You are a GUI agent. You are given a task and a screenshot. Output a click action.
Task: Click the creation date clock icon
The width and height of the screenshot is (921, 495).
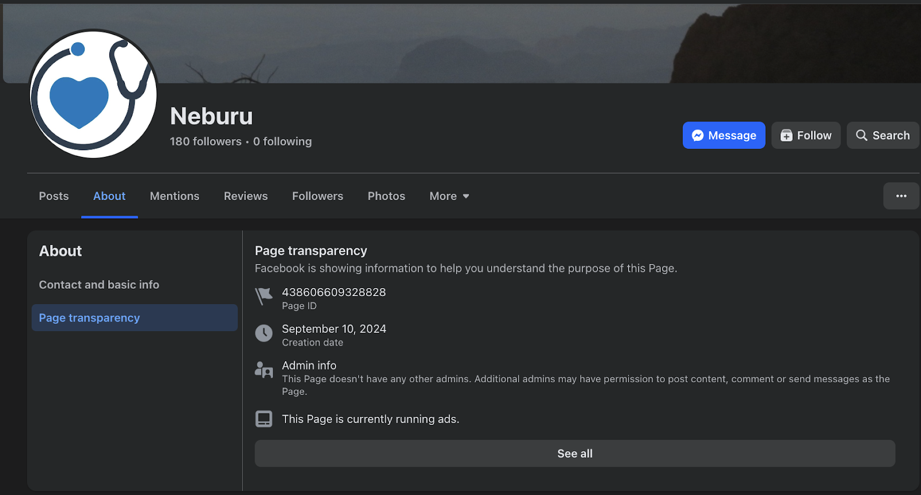click(x=264, y=333)
